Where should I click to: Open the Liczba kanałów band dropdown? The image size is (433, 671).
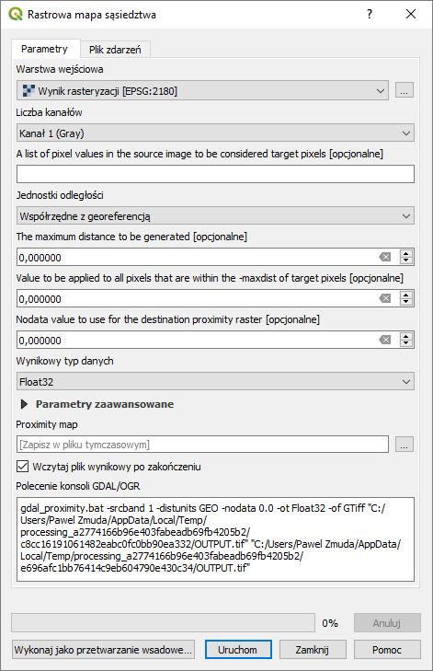215,133
